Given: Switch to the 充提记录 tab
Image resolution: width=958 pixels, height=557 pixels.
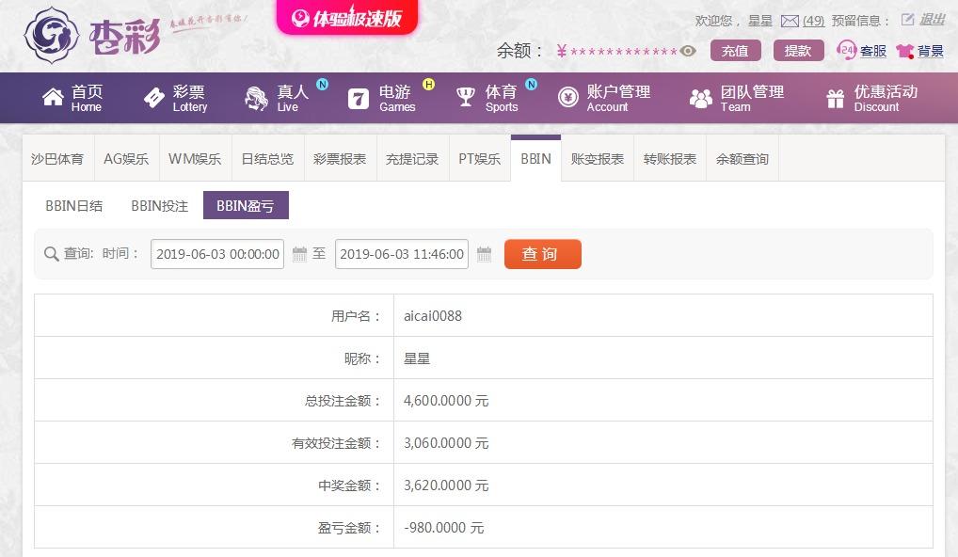Looking at the screenshot, I should coord(412,159).
